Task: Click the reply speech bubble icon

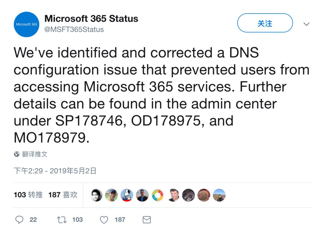Action: [19, 220]
